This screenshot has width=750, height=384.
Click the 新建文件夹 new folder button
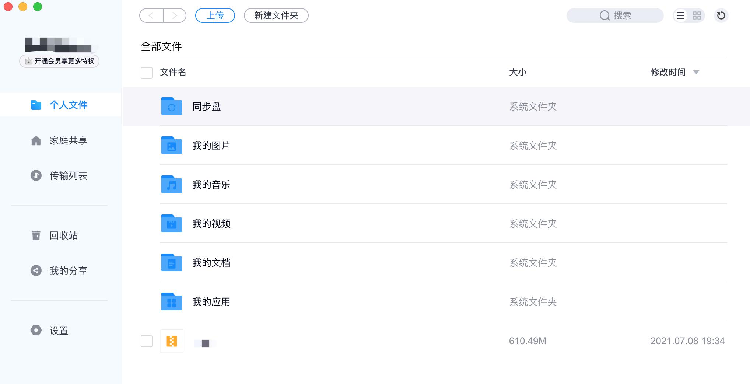(x=276, y=15)
